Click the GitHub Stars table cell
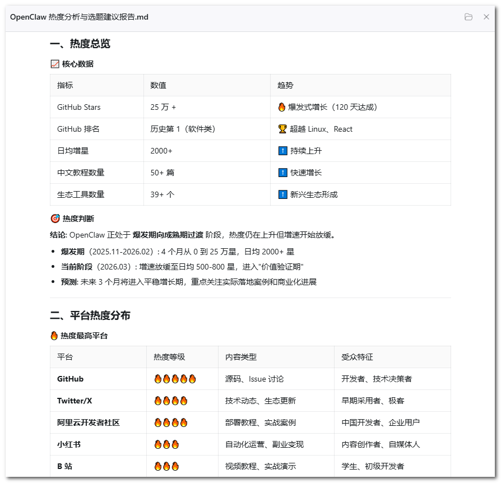The image size is (501, 483). 97,107
